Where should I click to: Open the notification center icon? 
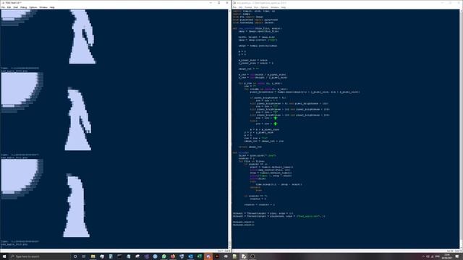pyautogui.click(x=457, y=256)
